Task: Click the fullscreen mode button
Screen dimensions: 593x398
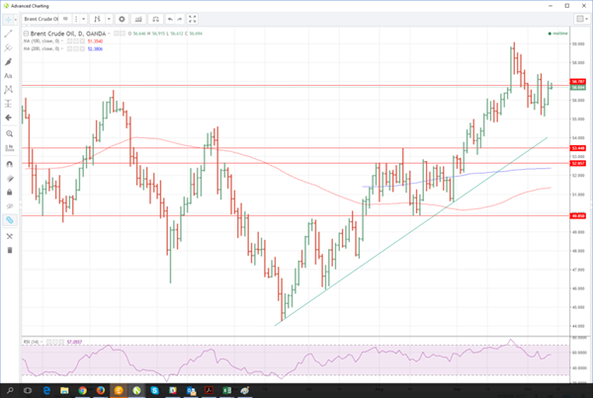Action: (192, 19)
